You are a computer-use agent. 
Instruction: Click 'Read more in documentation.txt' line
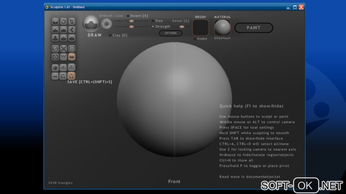coord(250,177)
